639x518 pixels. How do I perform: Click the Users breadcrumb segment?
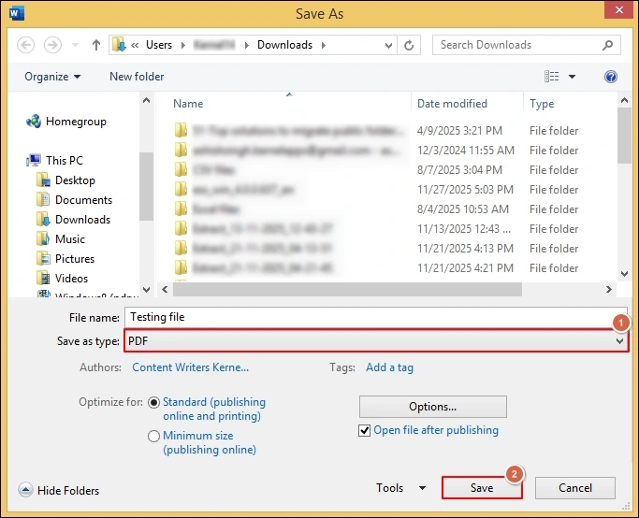[159, 45]
